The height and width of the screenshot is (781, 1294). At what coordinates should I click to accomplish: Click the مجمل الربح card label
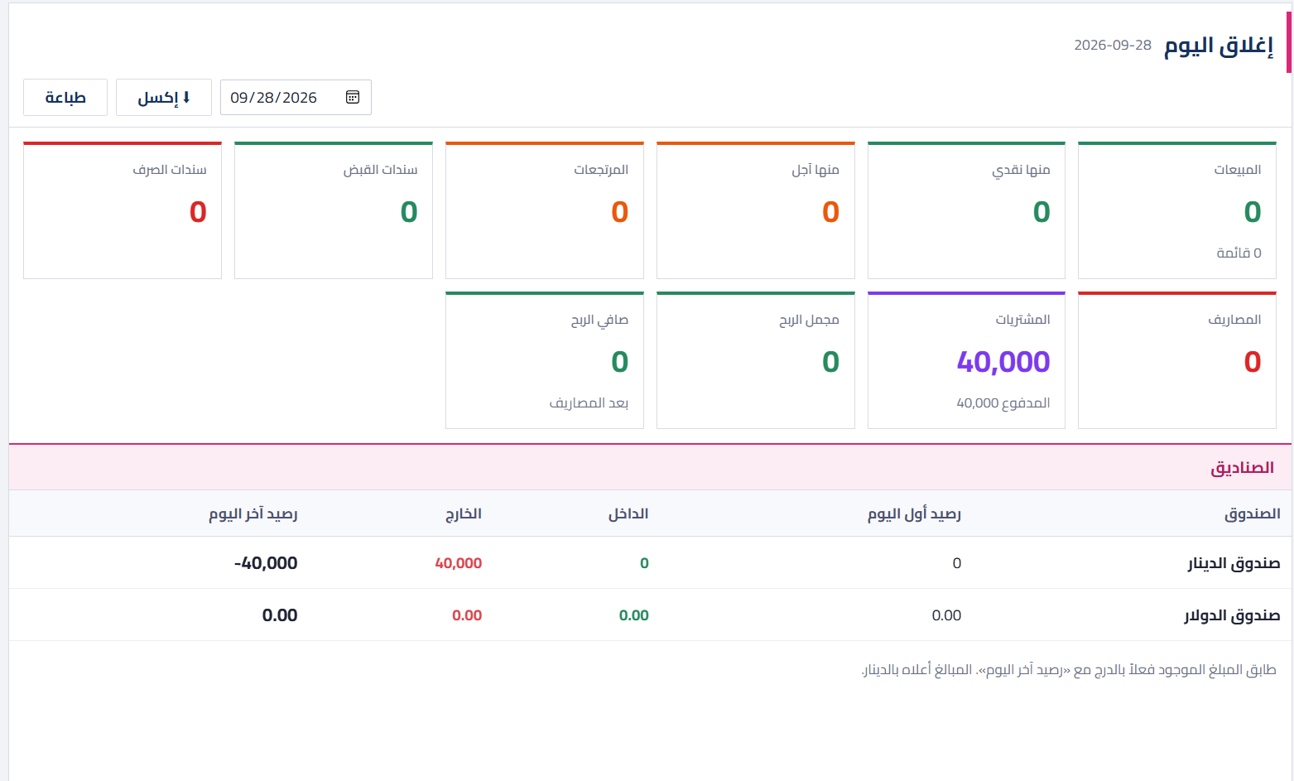(x=809, y=320)
